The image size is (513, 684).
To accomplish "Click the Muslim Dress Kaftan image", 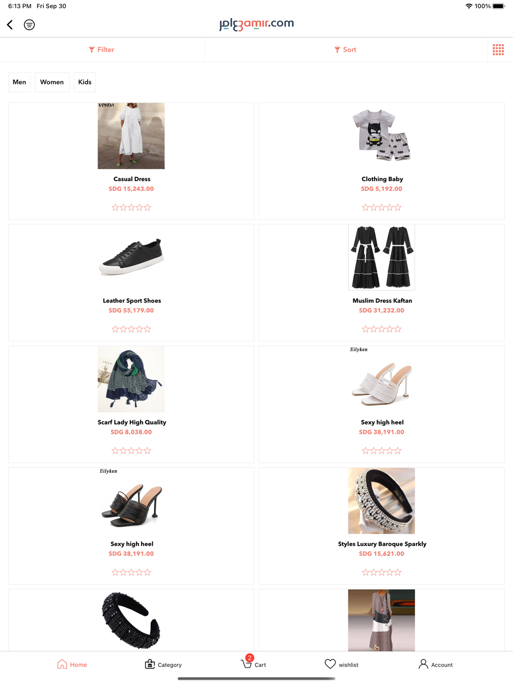I will click(x=382, y=257).
